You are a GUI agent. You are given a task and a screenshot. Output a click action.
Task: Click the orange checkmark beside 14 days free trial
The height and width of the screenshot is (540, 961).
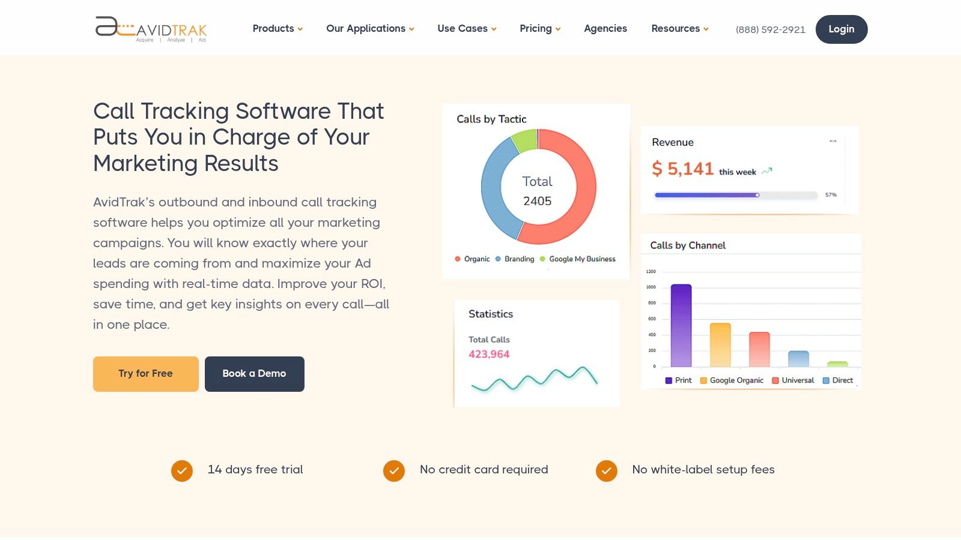click(181, 471)
